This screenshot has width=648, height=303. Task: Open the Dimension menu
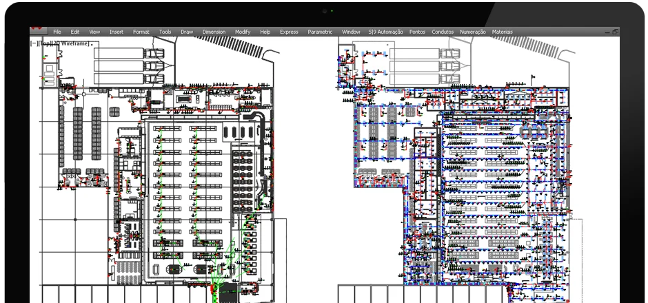[x=214, y=32]
